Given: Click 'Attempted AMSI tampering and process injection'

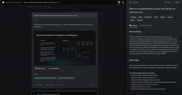Looking at the screenshot, I should [146, 80].
